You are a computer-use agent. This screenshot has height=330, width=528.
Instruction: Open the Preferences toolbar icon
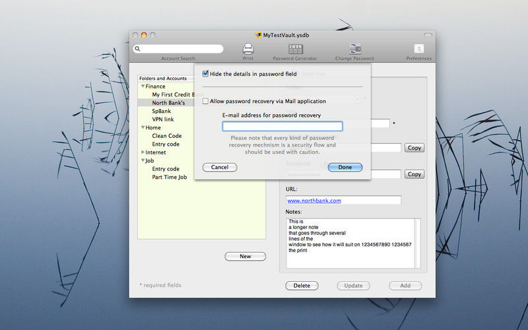(418, 49)
